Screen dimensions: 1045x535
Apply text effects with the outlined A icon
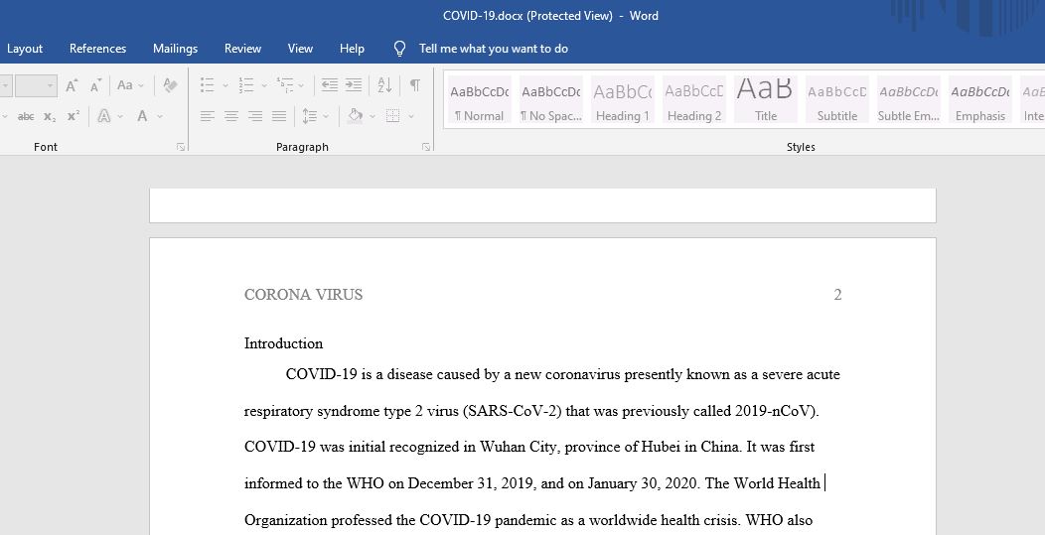(x=104, y=116)
